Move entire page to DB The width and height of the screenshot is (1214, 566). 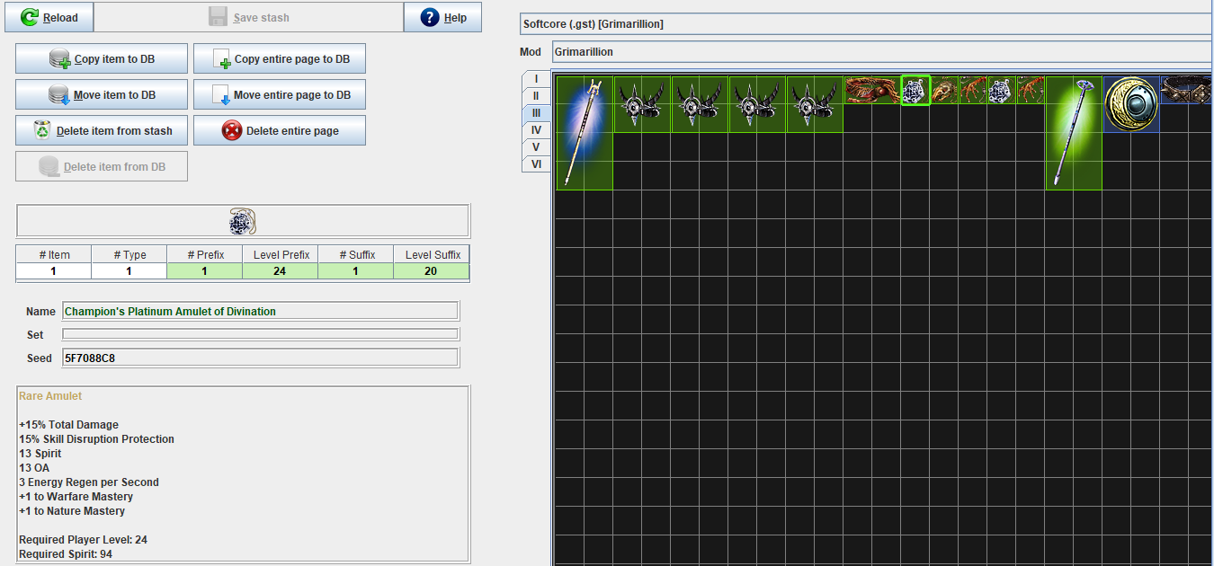pyautogui.click(x=280, y=95)
